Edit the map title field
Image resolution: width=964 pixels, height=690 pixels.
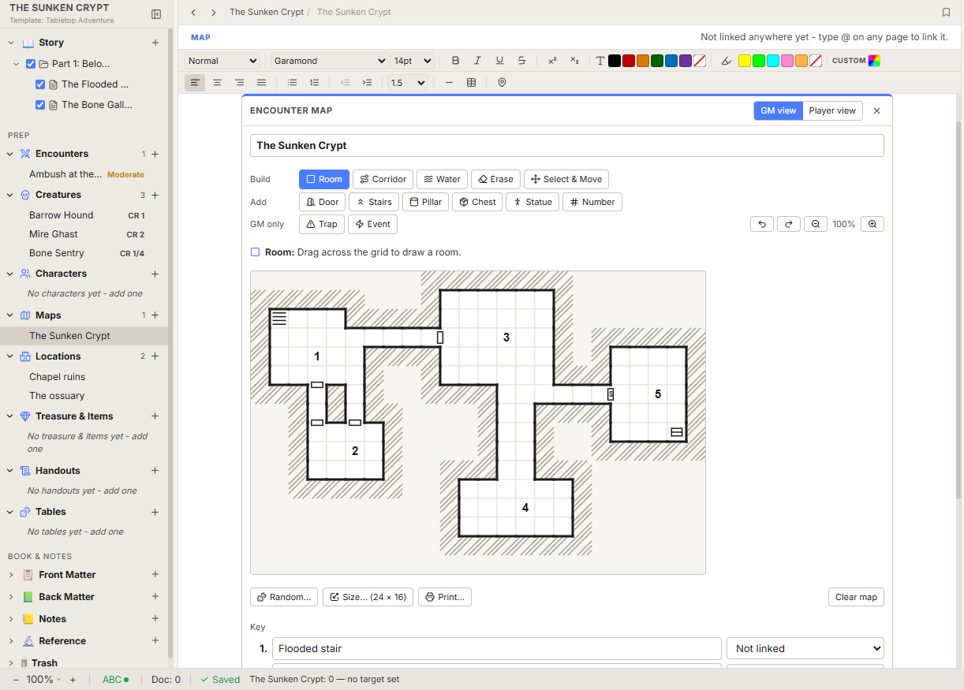coord(567,146)
